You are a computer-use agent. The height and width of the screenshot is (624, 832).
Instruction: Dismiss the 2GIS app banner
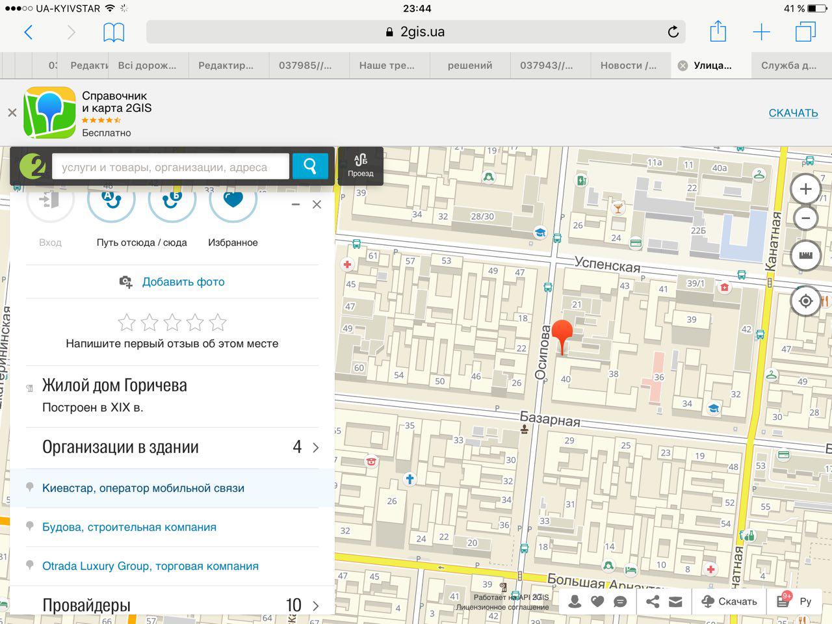[12, 112]
